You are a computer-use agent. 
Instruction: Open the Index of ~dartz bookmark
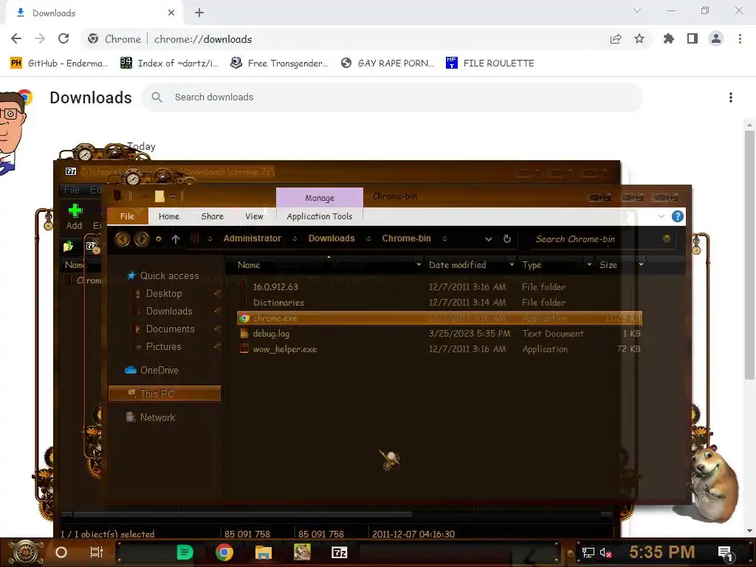(x=169, y=63)
